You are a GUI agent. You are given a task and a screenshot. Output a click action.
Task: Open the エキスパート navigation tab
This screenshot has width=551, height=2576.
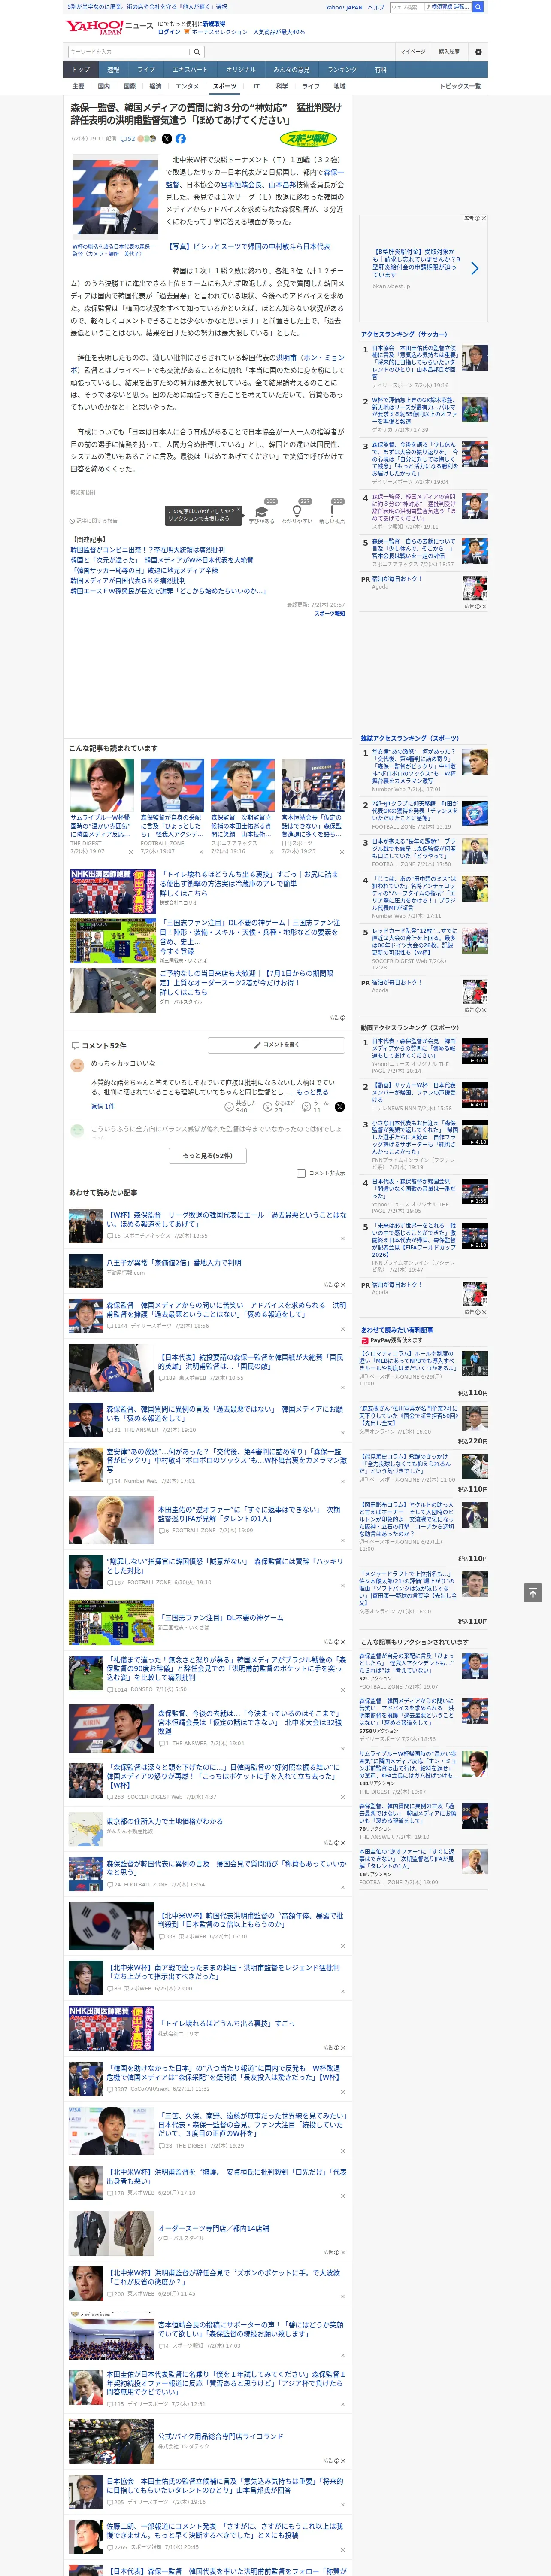[x=190, y=70]
